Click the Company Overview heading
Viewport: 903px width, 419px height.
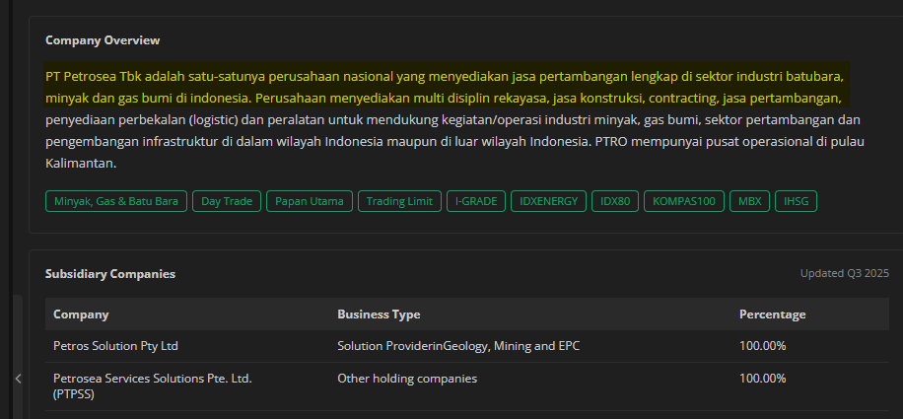103,40
